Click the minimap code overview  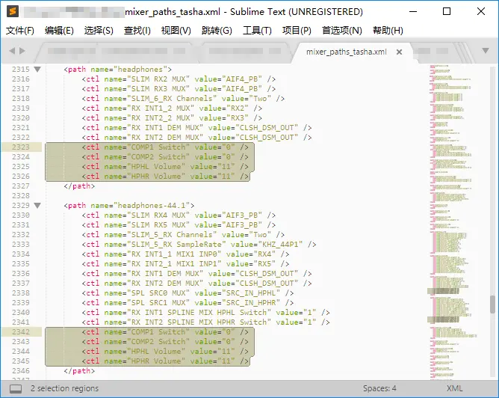tap(456, 187)
